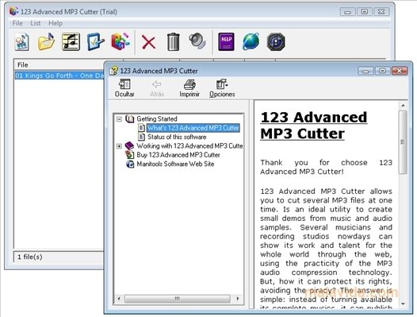Expand Working with 123 Advanced MP3 Cutter node
This screenshot has height=317, width=417.
[119, 146]
